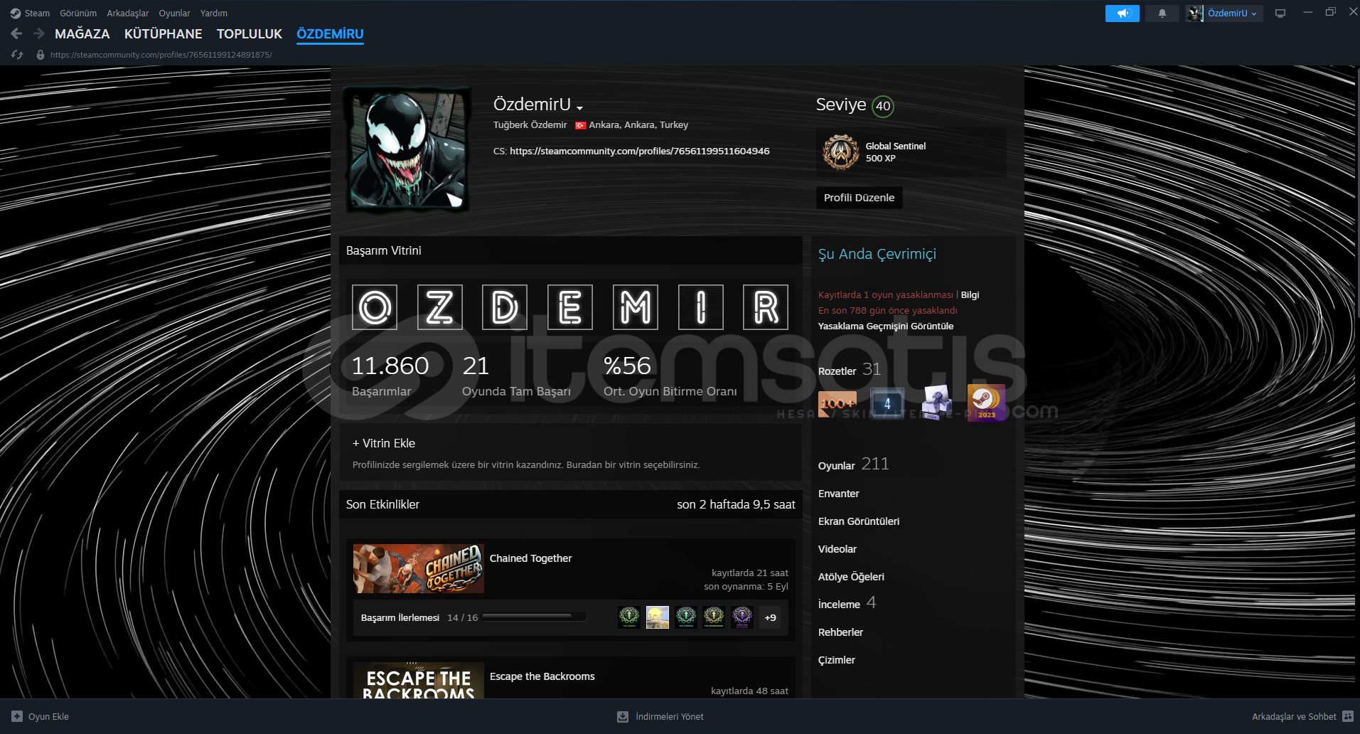1360x734 pixels.
Task: Click the profile URL address field
Action: pyautogui.click(x=161, y=55)
